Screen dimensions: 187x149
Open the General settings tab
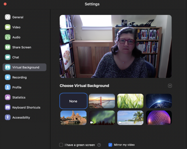[x=18, y=17]
